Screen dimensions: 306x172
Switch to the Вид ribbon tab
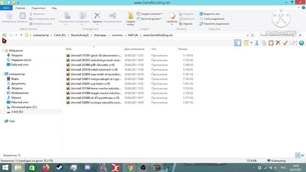click(x=54, y=8)
